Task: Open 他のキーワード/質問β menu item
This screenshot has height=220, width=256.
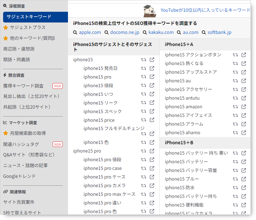Action: click(32, 38)
